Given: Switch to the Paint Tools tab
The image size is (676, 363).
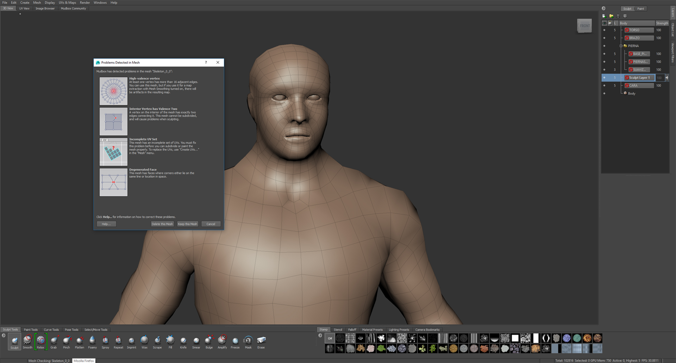Looking at the screenshot, I should tap(31, 330).
